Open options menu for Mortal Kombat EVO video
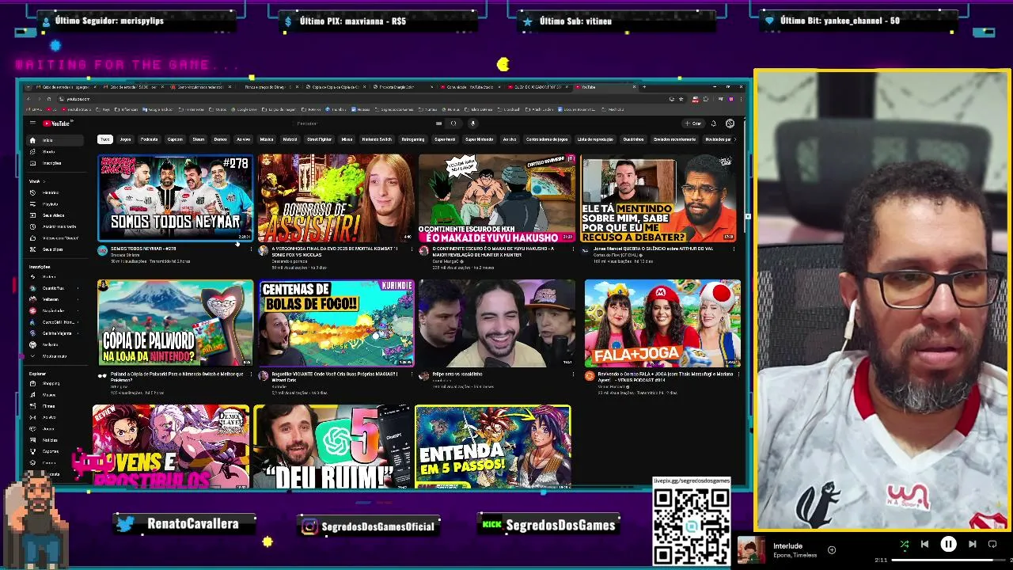The height and width of the screenshot is (570, 1013). coord(412,249)
